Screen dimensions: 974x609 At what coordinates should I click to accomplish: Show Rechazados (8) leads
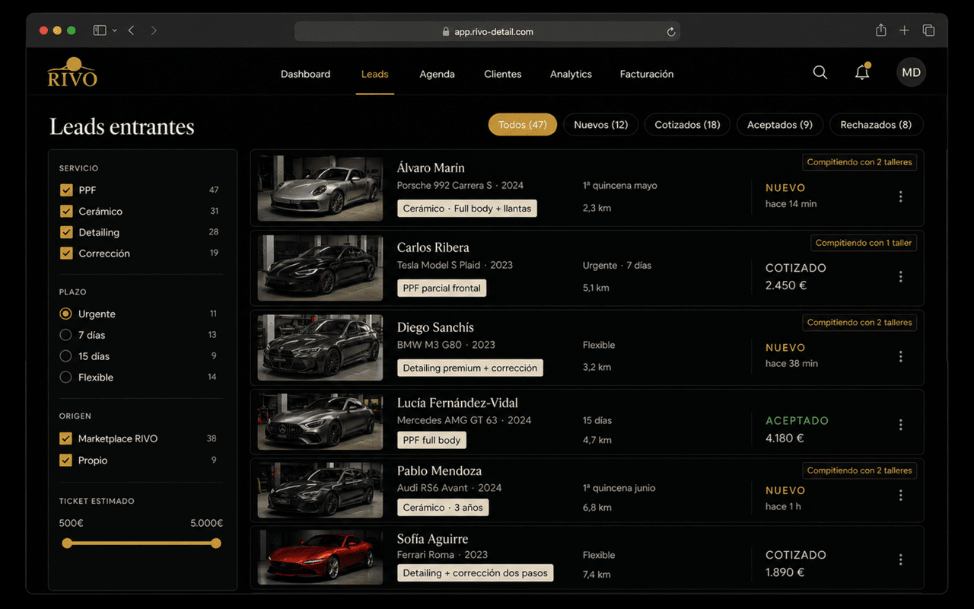(x=876, y=125)
